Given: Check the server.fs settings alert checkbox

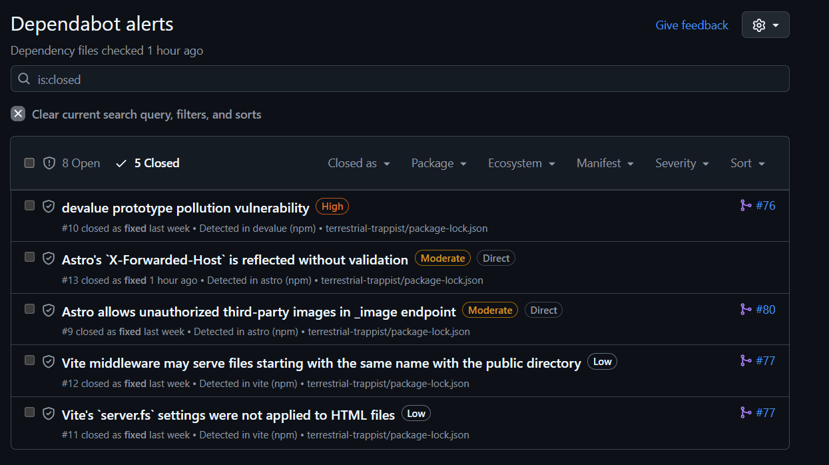Looking at the screenshot, I should 29,412.
